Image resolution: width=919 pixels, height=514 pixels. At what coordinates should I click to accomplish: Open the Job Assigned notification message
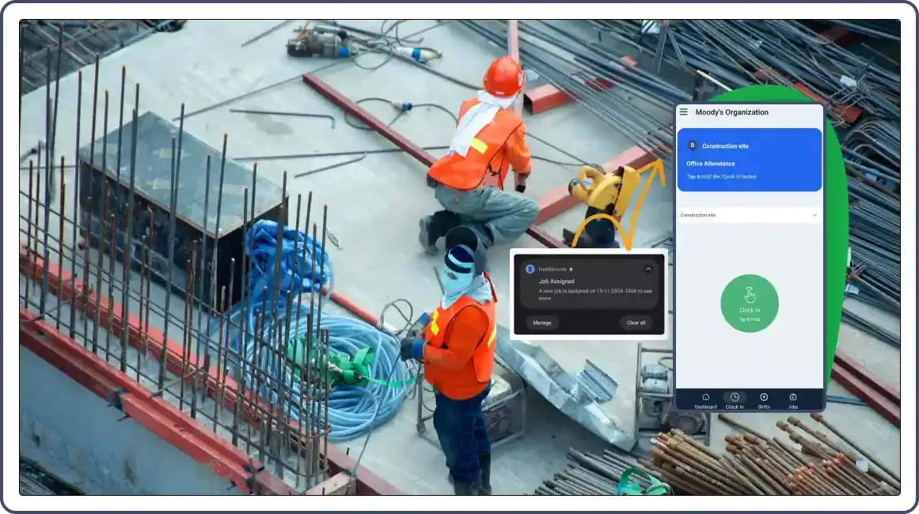[588, 294]
